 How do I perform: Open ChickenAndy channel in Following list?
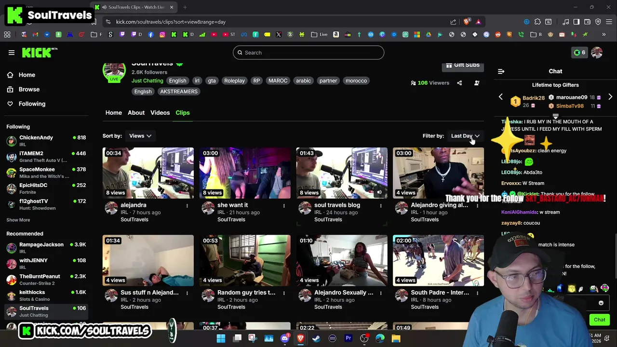click(46, 141)
